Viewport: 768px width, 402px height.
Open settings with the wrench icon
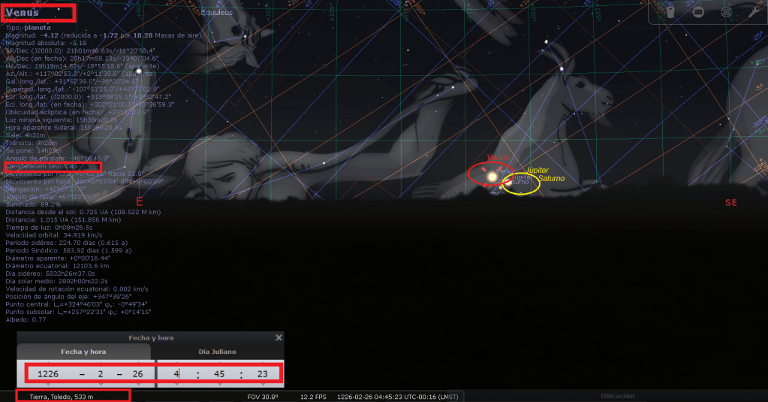pos(754,12)
